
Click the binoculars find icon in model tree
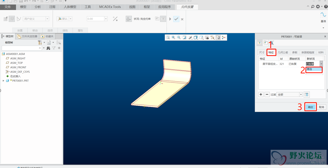(x=48, y=48)
